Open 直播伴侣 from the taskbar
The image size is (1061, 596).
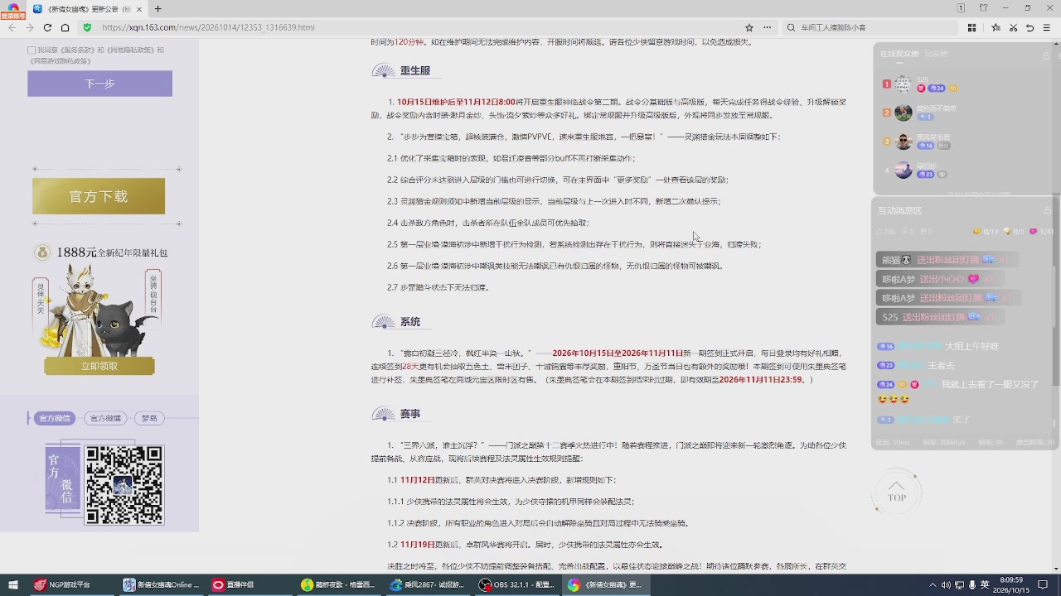click(x=250, y=585)
